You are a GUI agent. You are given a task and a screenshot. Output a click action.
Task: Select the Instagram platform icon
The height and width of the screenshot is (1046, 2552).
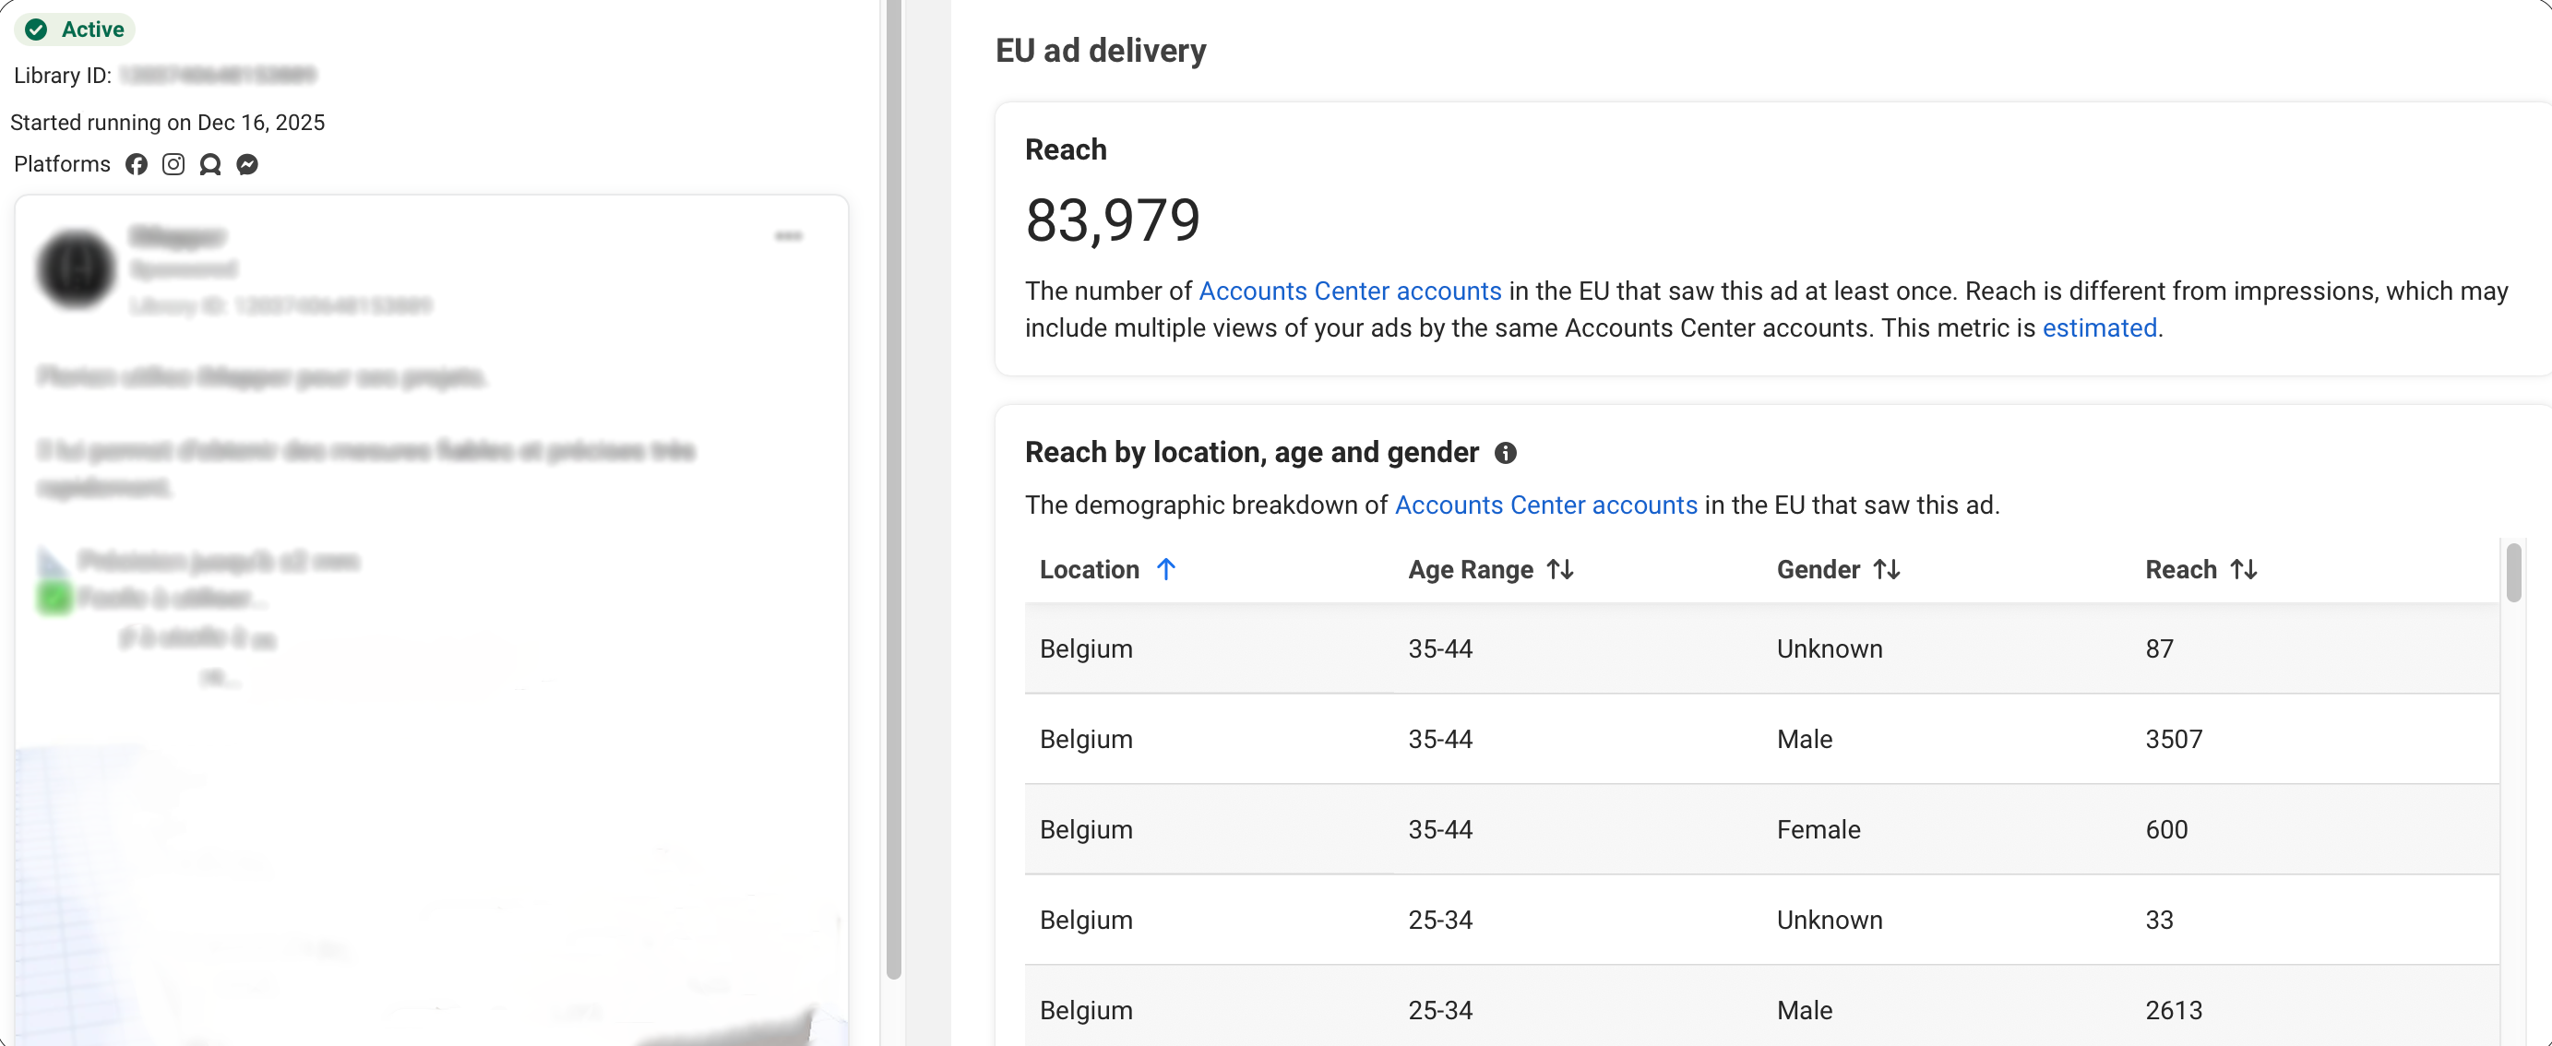pos(173,164)
